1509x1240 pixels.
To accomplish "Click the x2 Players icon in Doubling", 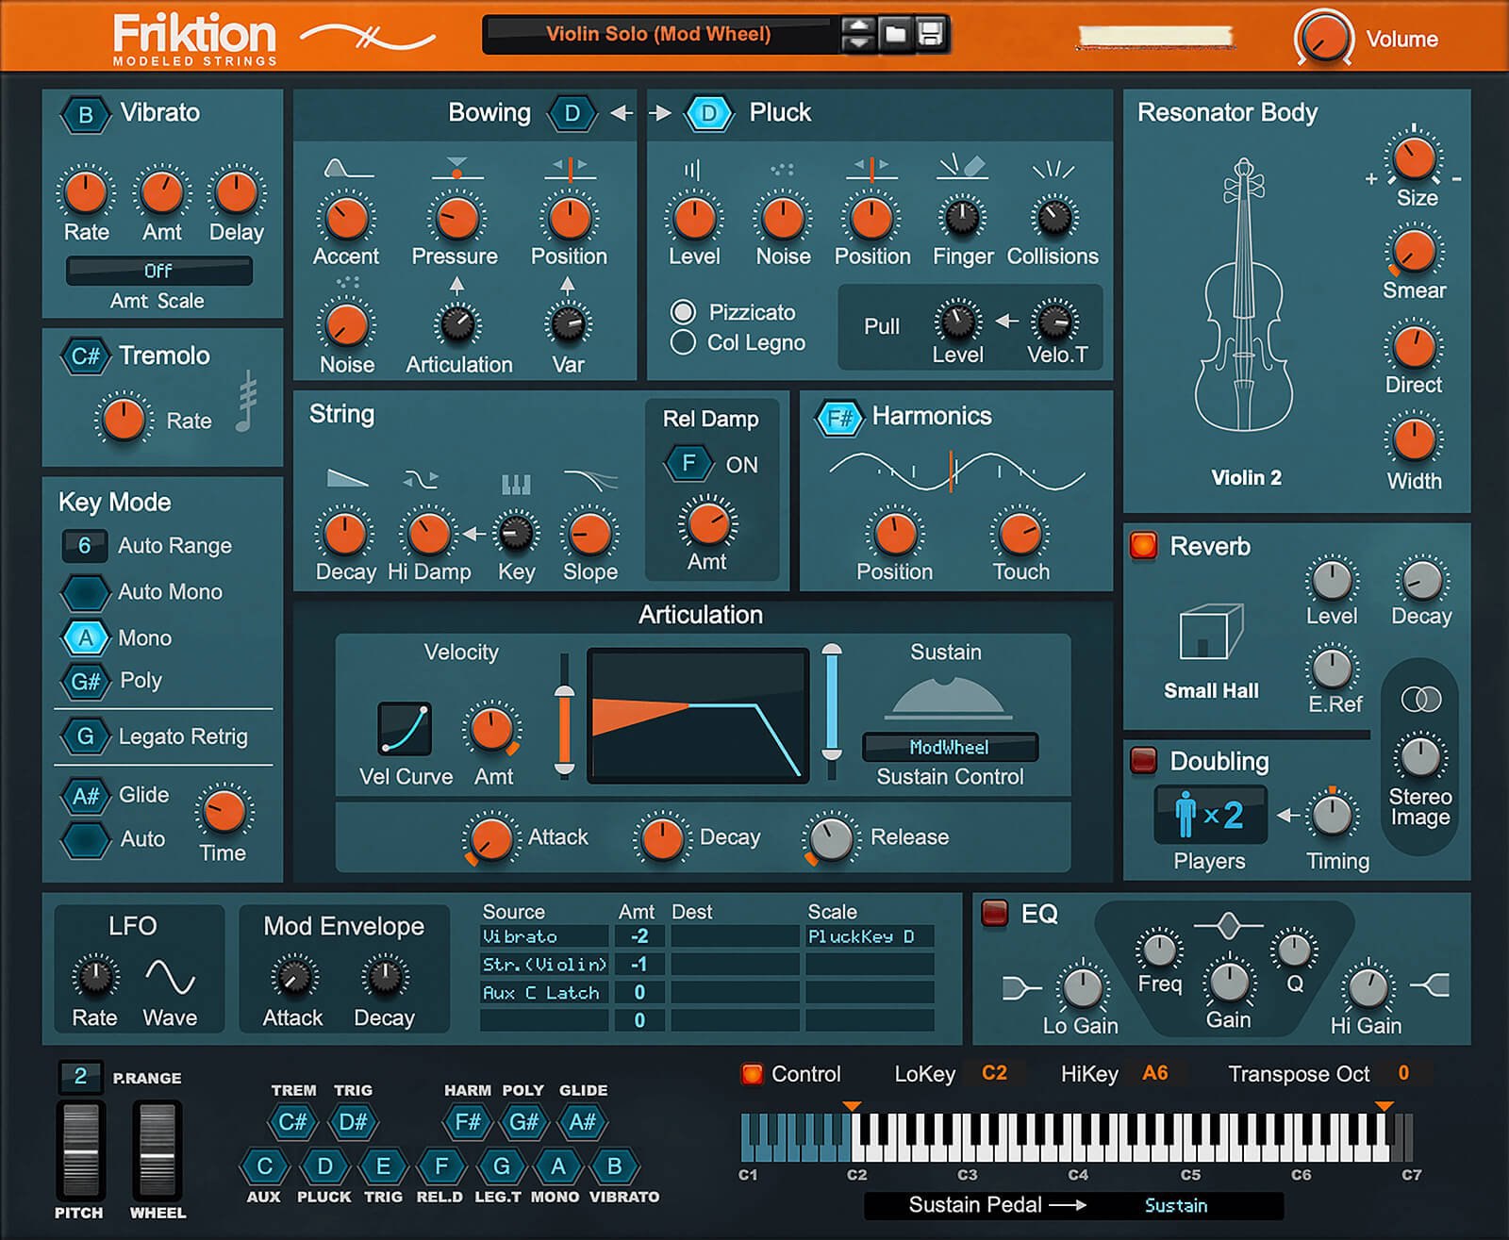I will (1210, 812).
